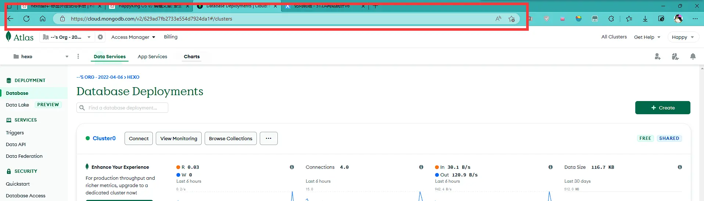Image resolution: width=704 pixels, height=201 pixels.
Task: Open the Internet Explorer mode icon
Action: coord(661,19)
